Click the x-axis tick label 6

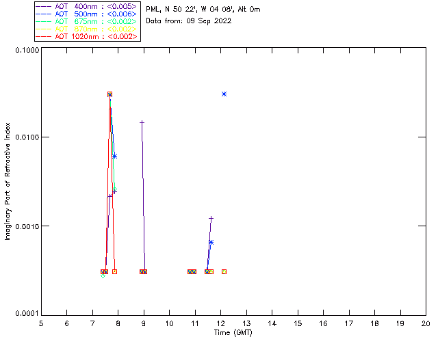[x=67, y=323]
